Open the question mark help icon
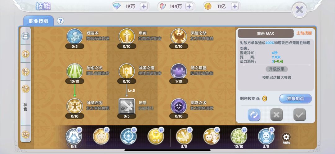 pos(60,21)
